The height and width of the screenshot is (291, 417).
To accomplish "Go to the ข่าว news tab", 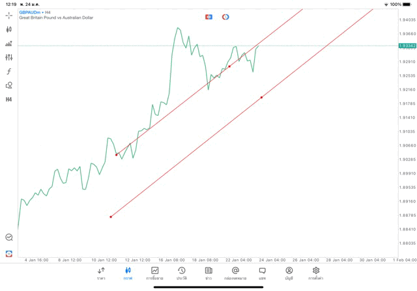I will click(208, 273).
